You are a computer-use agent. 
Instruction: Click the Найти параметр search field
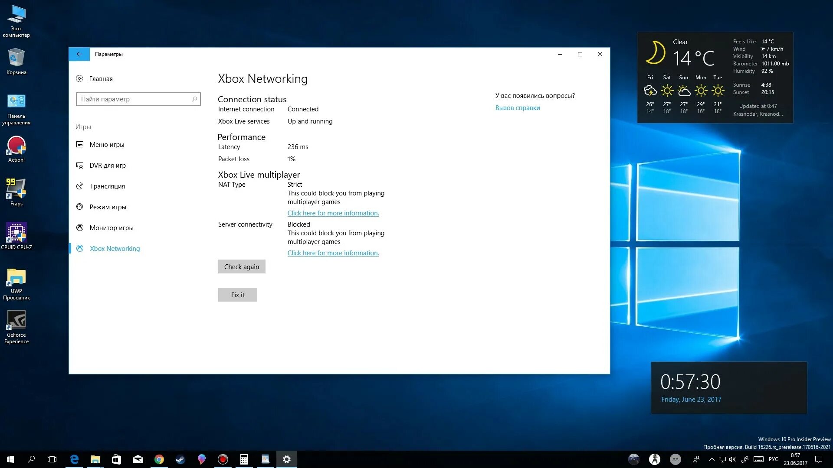point(134,99)
